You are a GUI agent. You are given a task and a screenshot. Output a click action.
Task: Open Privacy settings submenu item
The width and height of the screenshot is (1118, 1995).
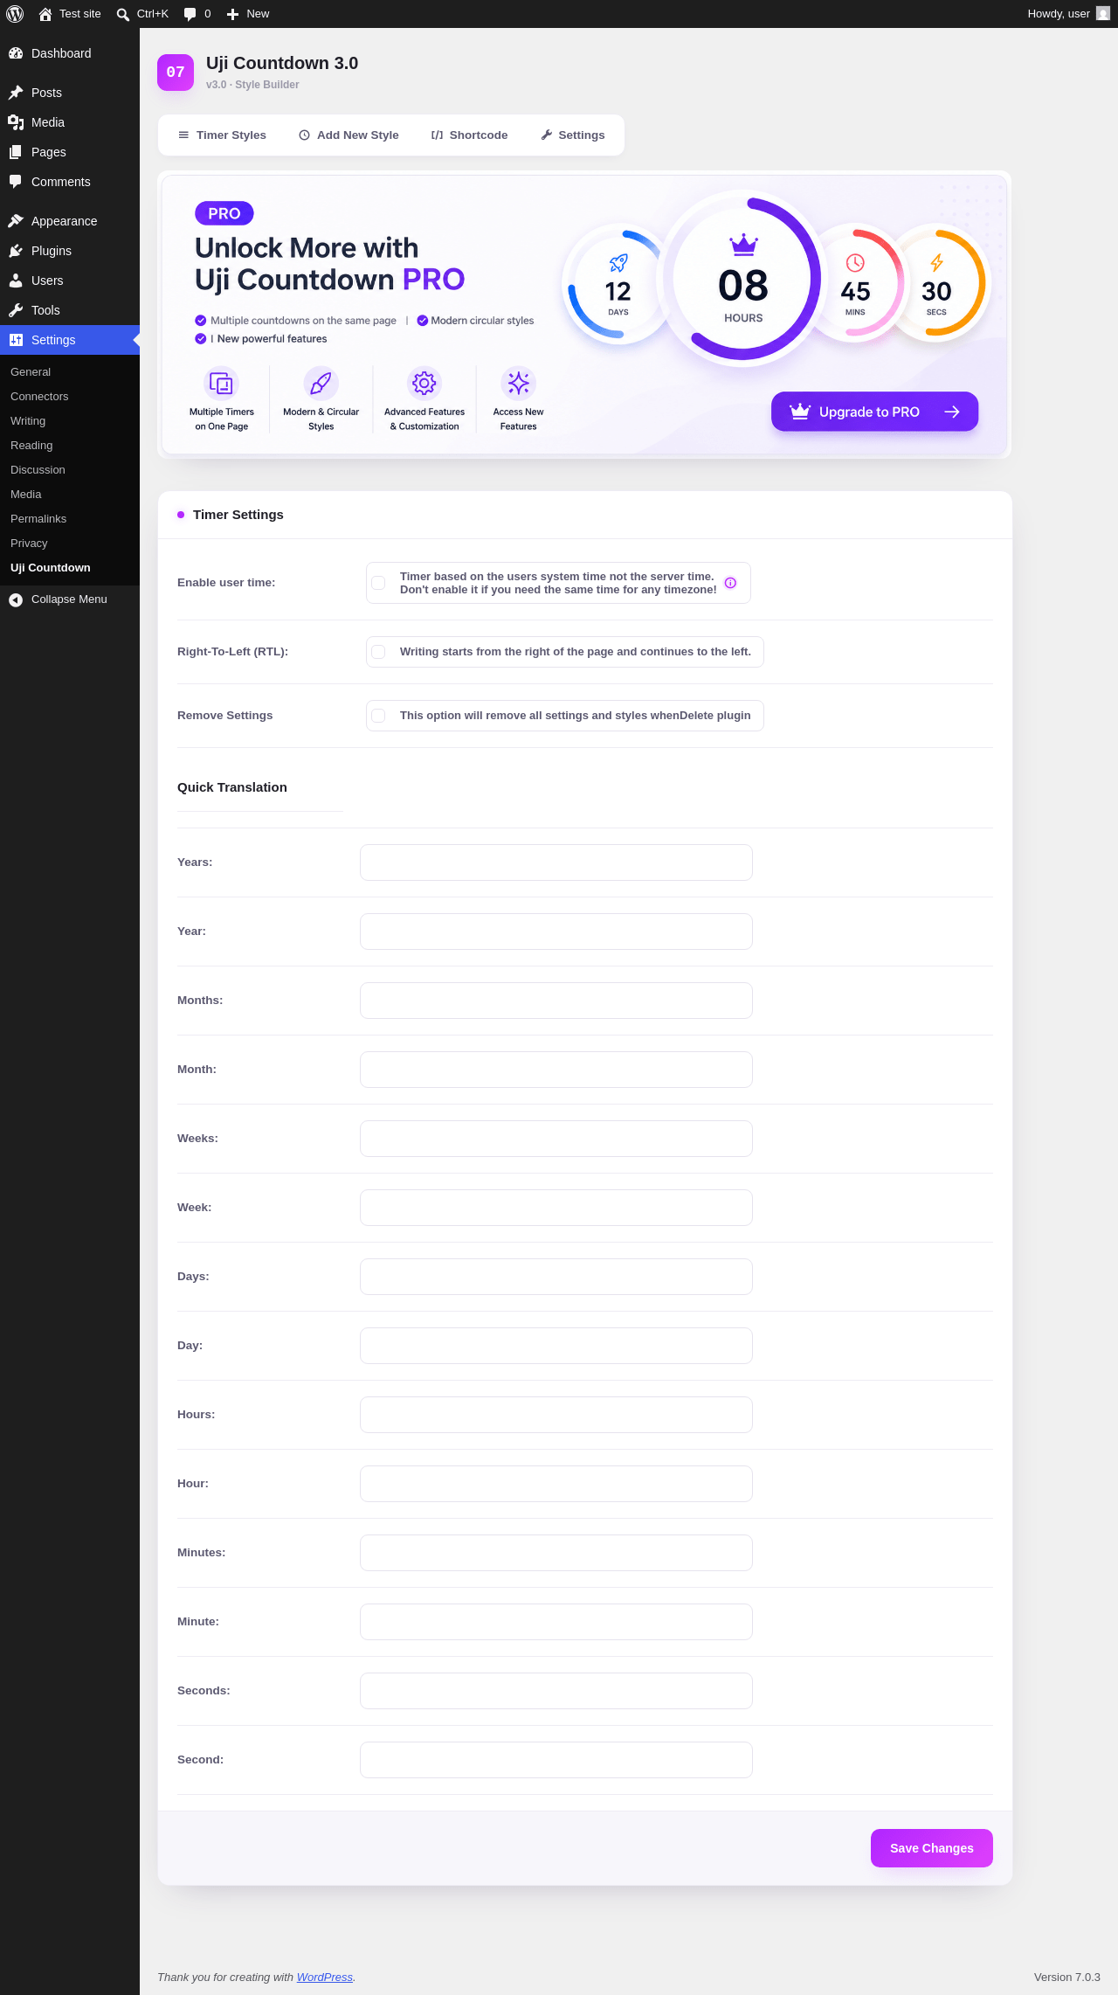pyautogui.click(x=29, y=544)
